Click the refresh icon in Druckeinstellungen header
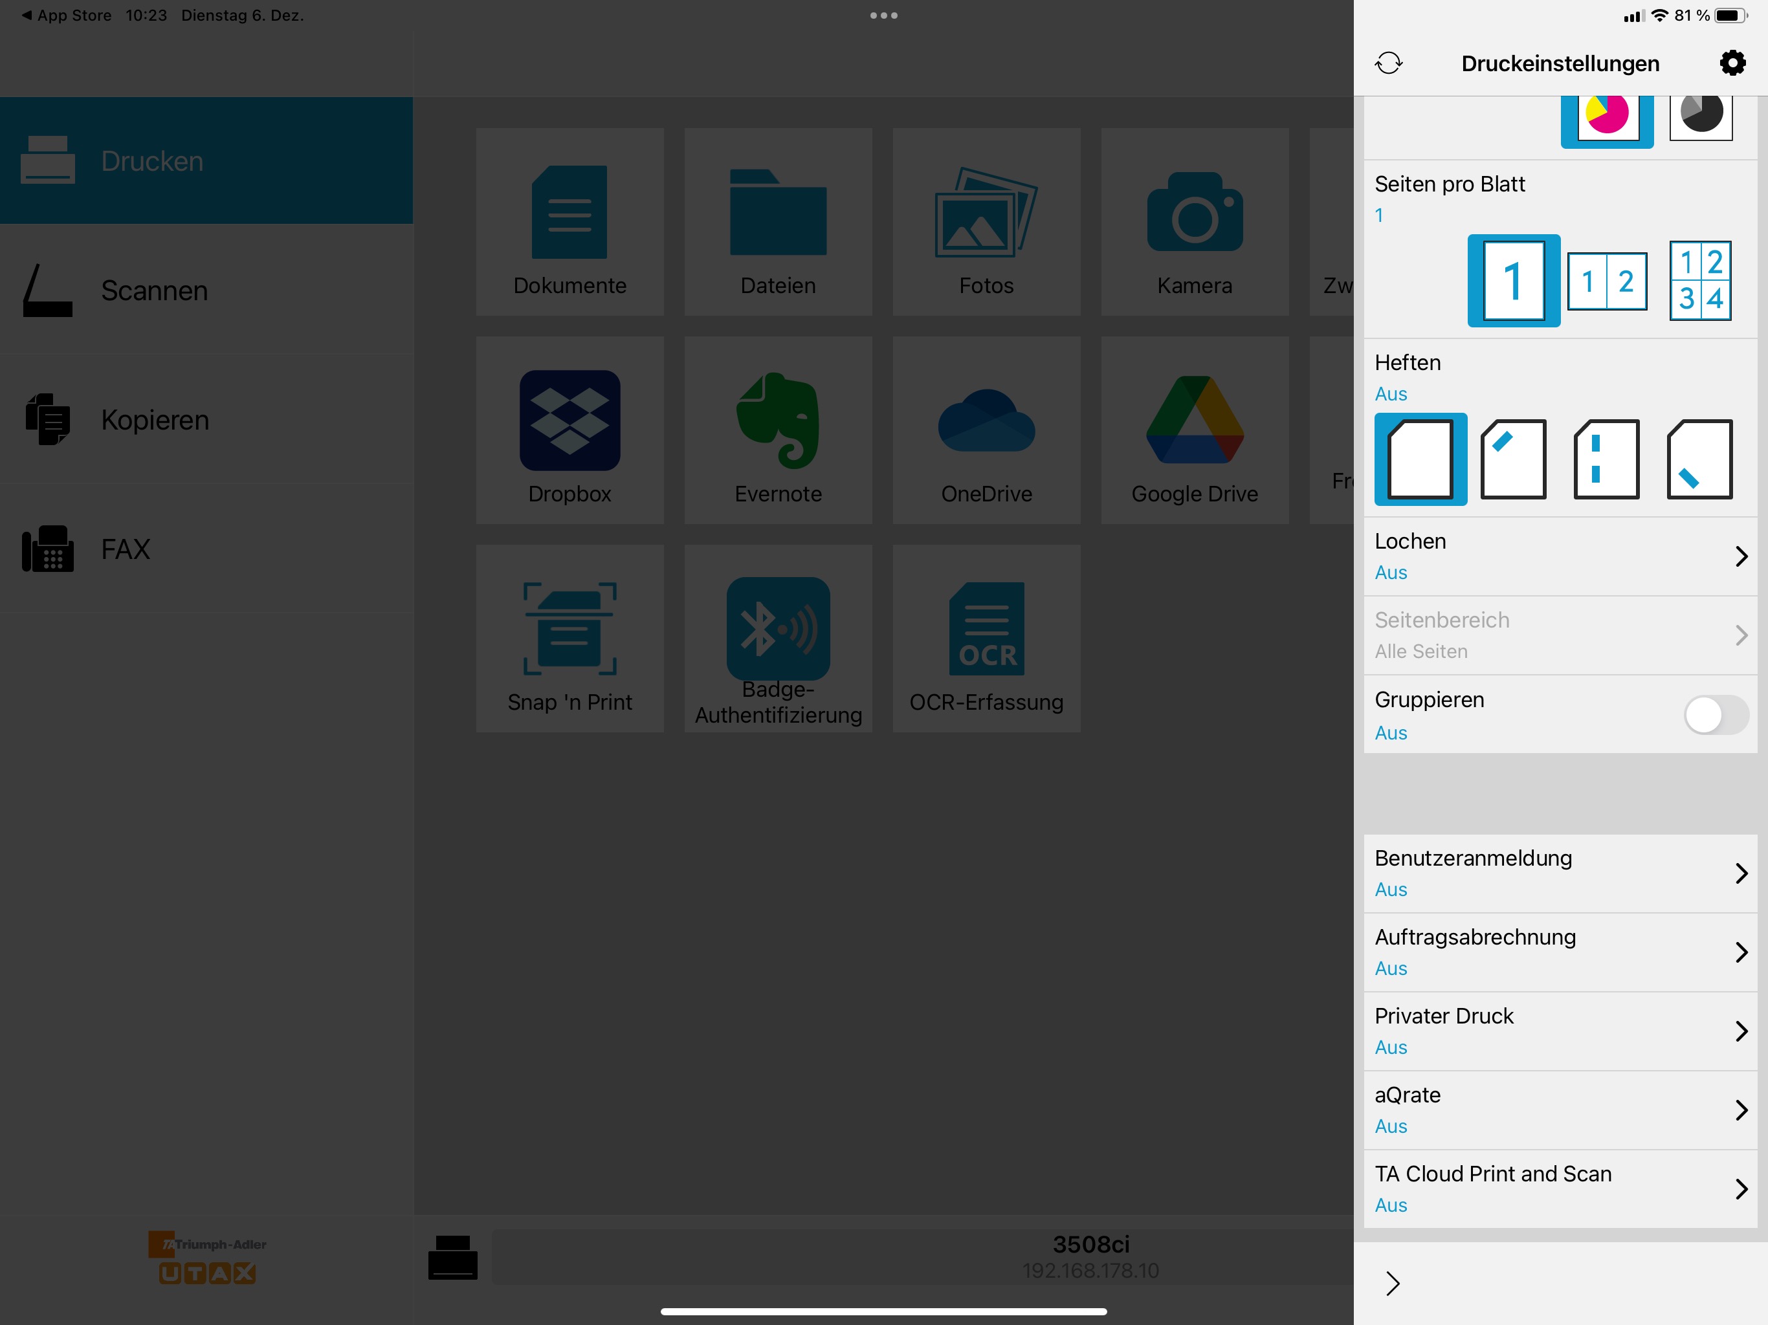 [1388, 63]
